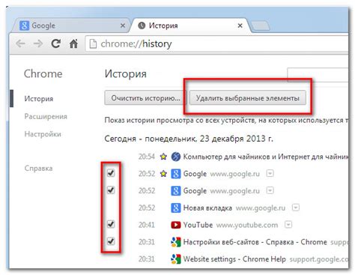The height and width of the screenshot is (275, 355).
Task: Open the starred Google history link at 20:52
Action: pos(195,174)
